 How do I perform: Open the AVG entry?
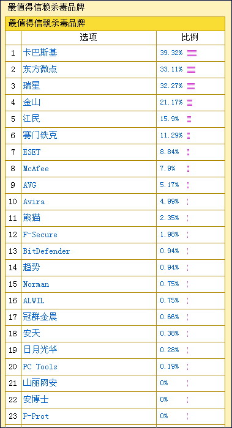(29, 185)
